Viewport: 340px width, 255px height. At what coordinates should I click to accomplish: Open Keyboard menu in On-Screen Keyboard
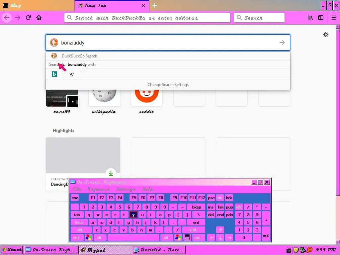(x=98, y=189)
